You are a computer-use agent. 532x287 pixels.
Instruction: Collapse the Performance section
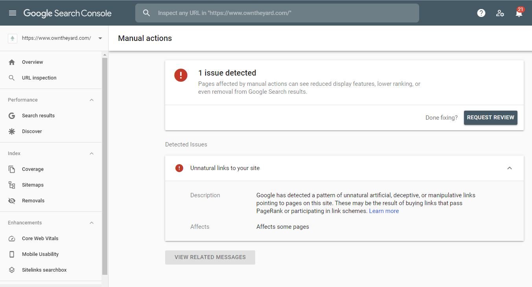coord(92,100)
